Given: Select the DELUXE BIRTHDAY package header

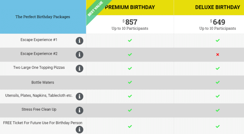Looking at the screenshot, I should (x=218, y=7).
